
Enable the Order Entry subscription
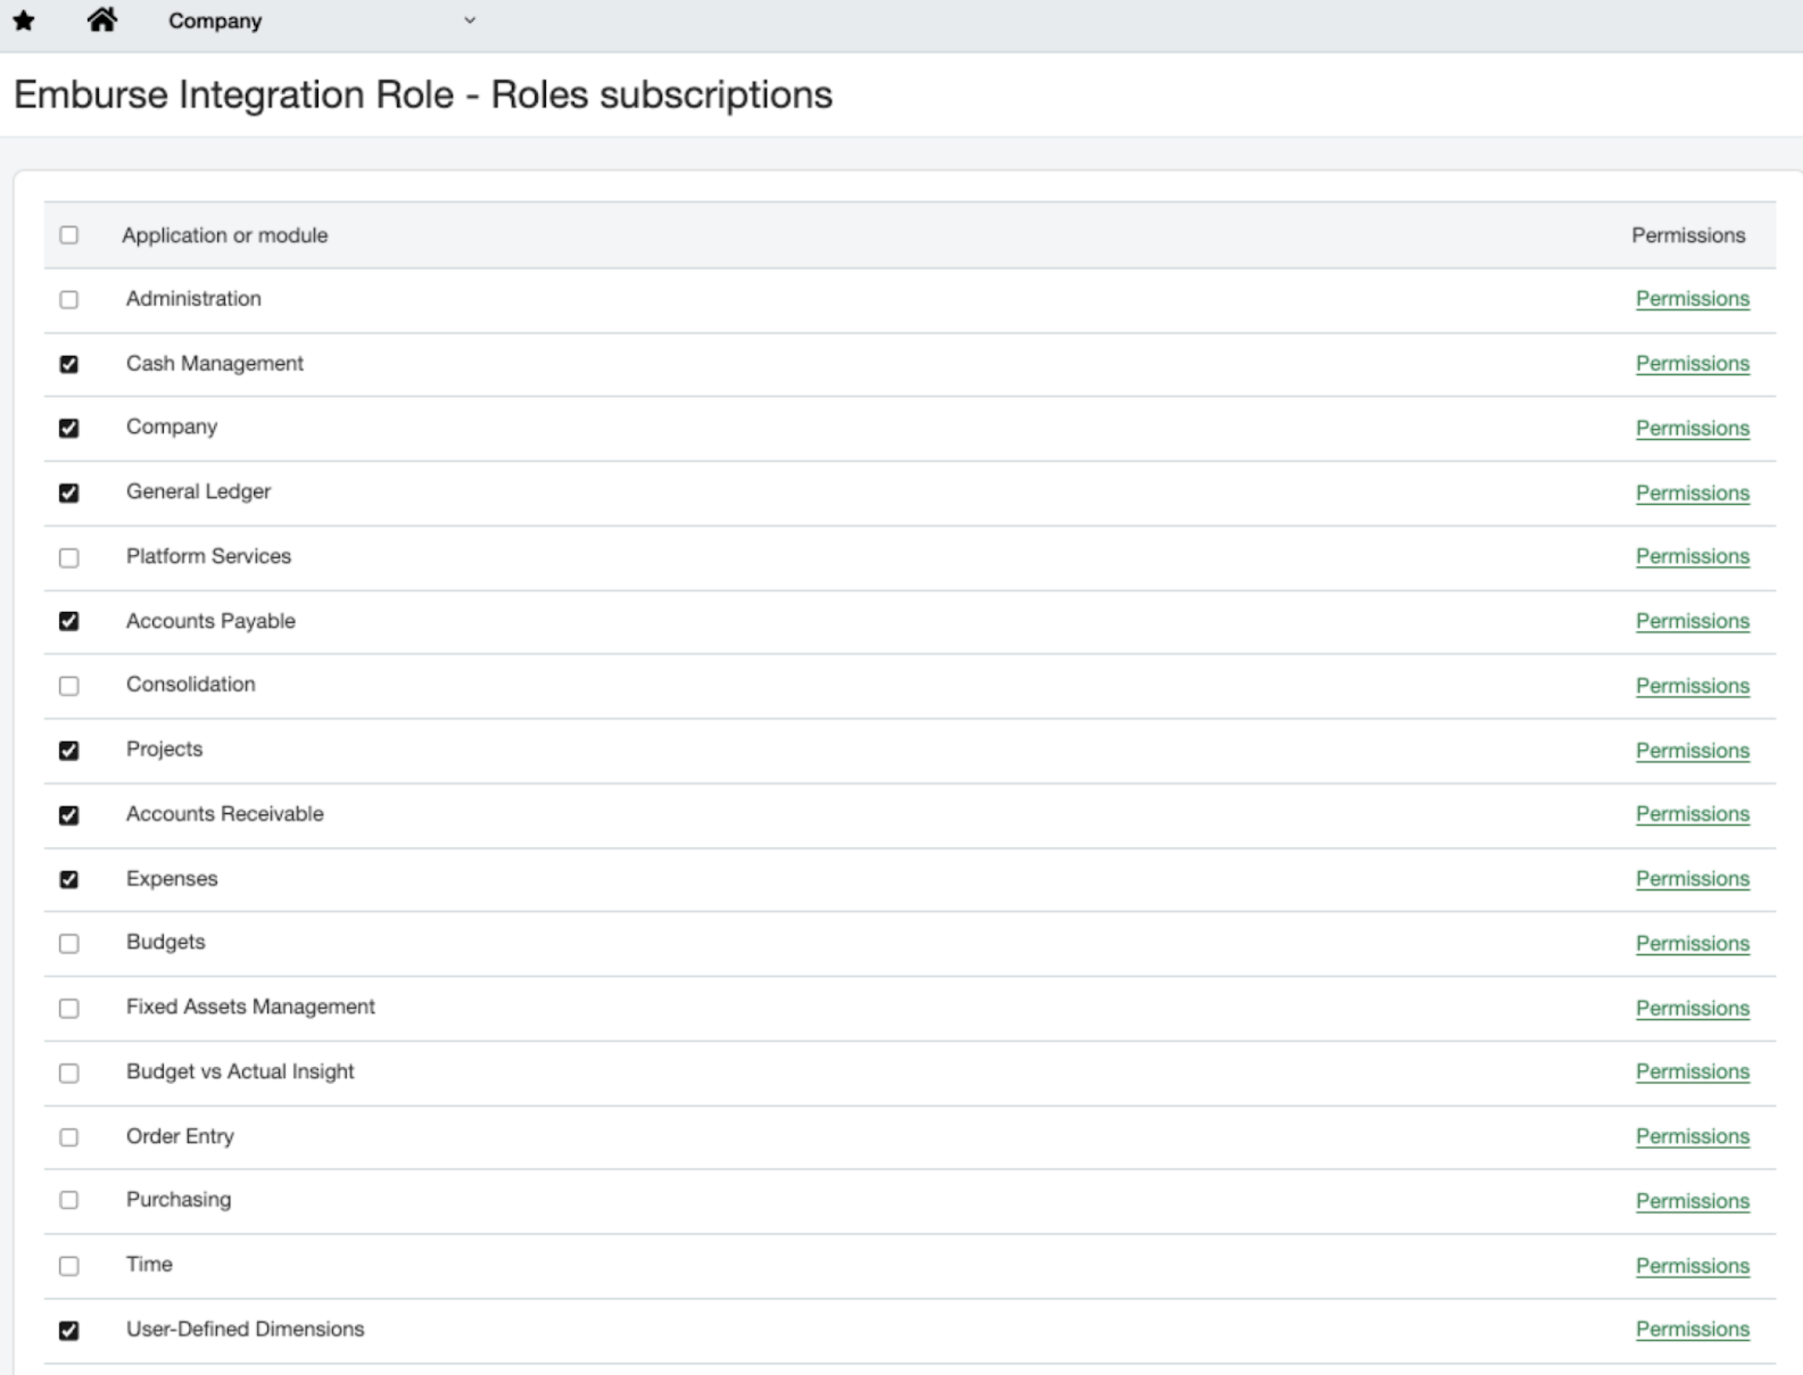tap(69, 1138)
